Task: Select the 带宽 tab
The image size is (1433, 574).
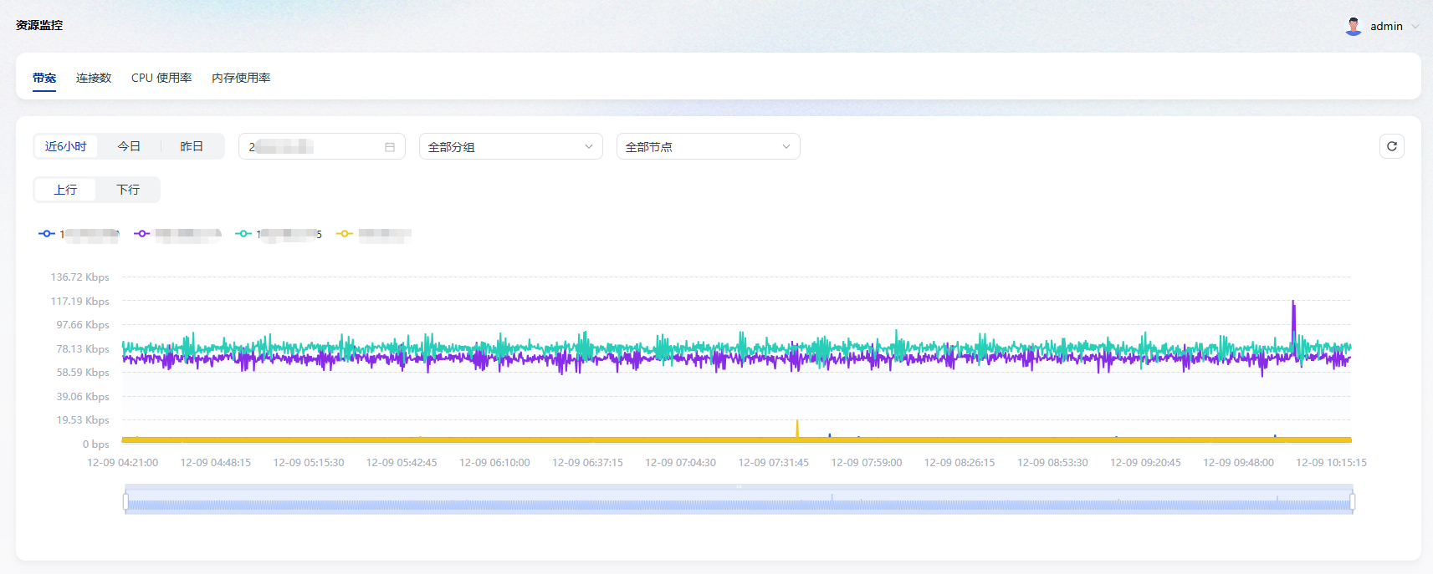Action: 44,78
